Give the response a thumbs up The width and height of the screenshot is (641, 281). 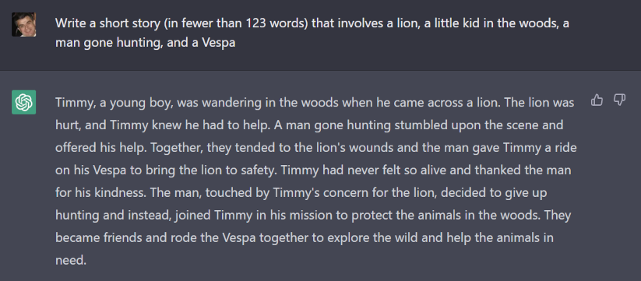click(597, 100)
